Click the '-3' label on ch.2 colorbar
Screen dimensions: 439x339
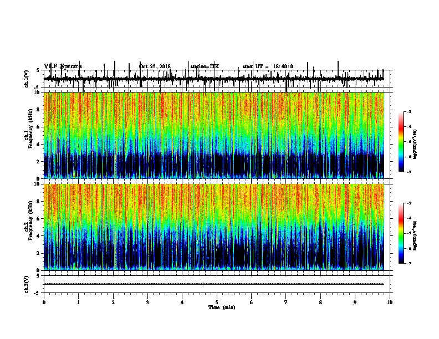[409, 203]
